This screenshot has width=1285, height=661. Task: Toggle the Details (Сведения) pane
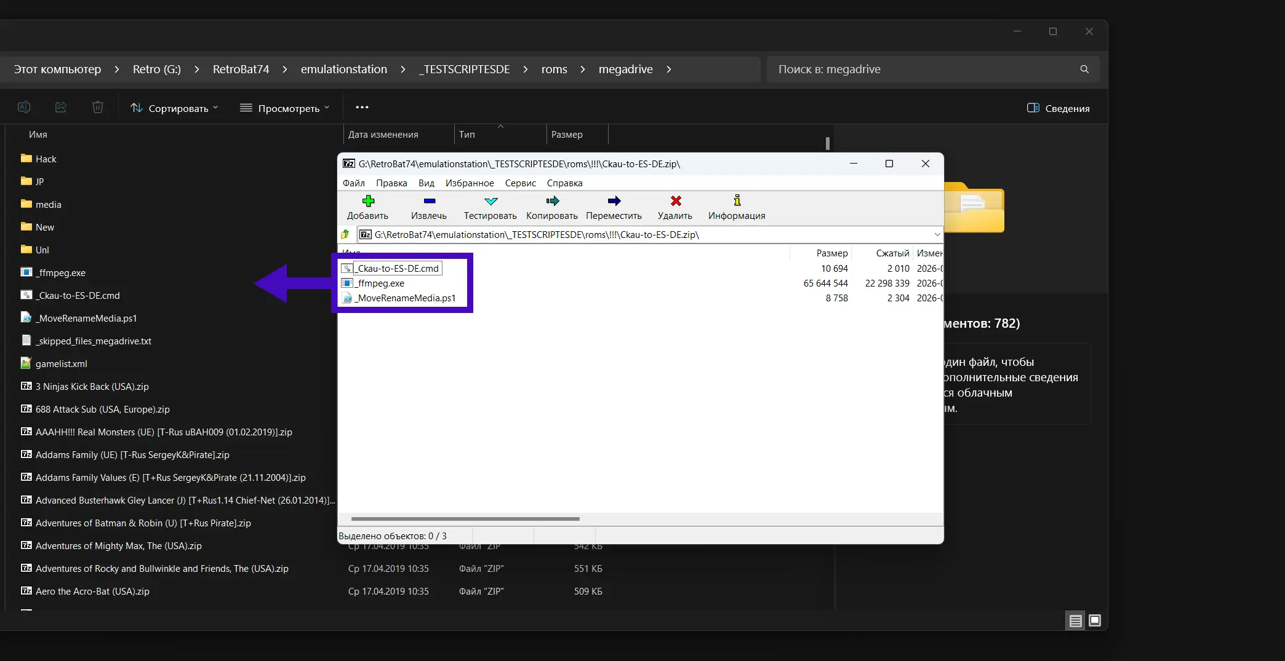1059,108
